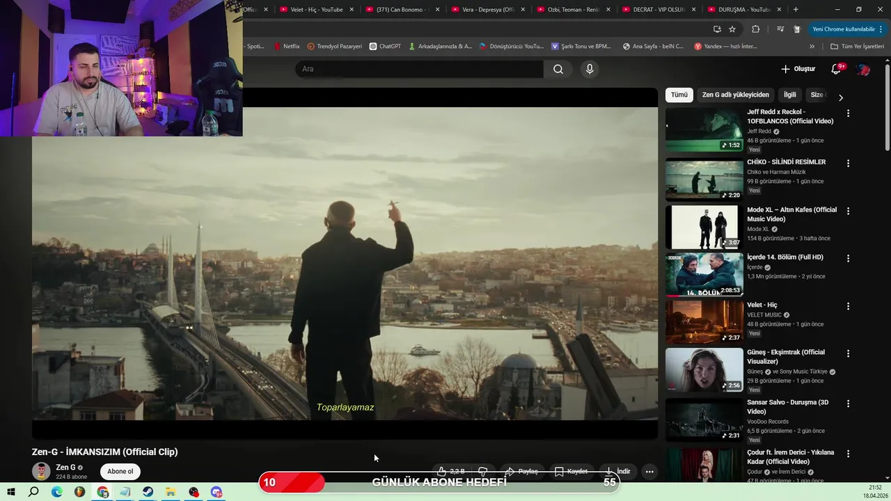891x501 pixels.
Task: Start voice search with the microphone icon
Action: 590,69
